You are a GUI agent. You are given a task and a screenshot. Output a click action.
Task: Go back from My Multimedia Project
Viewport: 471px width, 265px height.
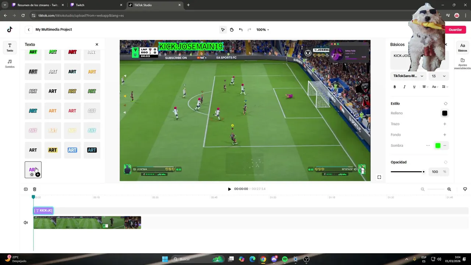click(x=29, y=29)
